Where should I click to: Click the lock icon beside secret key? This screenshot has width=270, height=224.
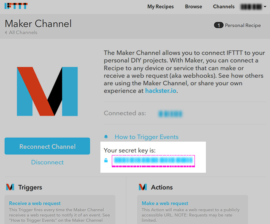[x=106, y=160]
